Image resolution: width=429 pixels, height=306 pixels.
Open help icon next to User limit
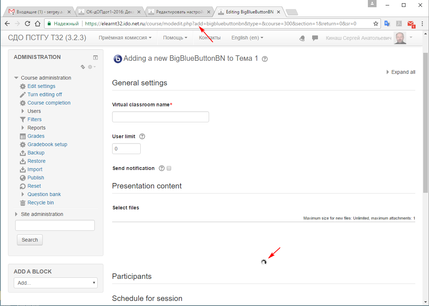(x=142, y=136)
